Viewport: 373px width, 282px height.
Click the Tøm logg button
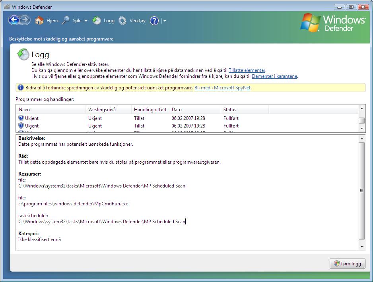point(347,263)
